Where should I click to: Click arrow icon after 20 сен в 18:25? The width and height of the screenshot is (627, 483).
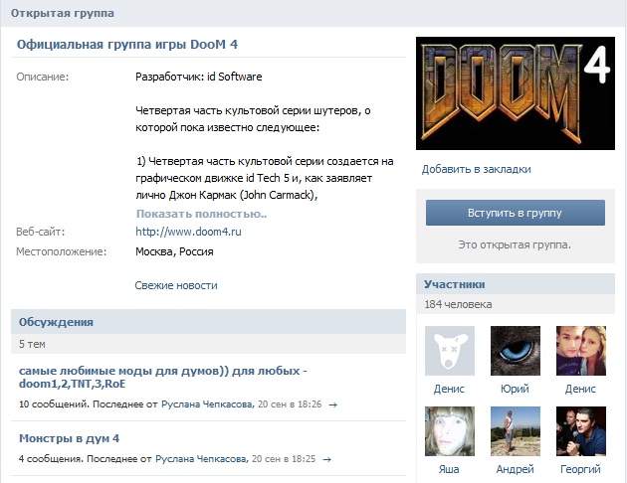[327, 459]
